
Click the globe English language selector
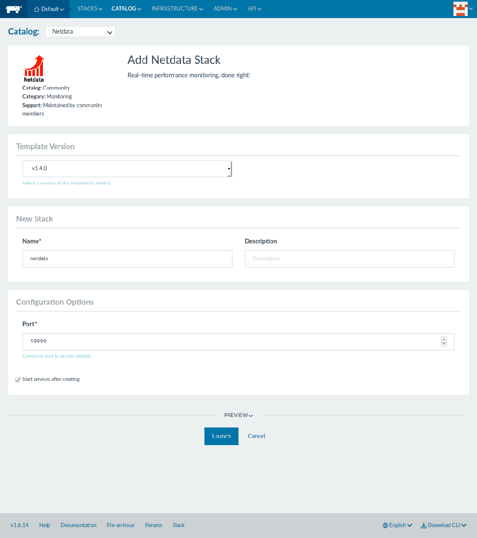click(397, 525)
